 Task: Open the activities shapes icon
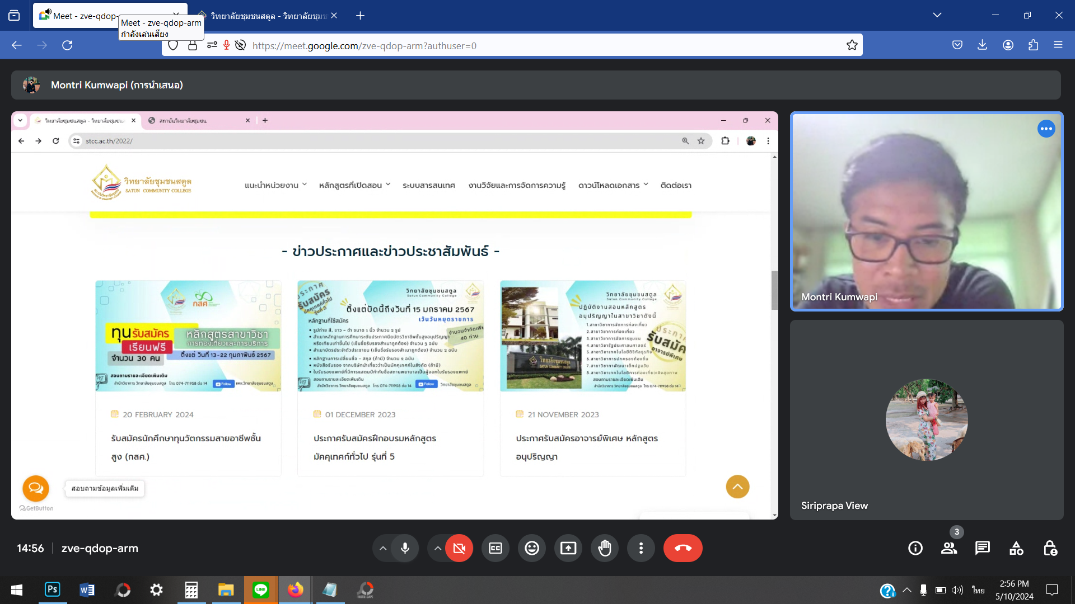point(1016,548)
